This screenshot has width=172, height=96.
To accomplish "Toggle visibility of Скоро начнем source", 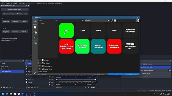I will (x=50, y=85).
